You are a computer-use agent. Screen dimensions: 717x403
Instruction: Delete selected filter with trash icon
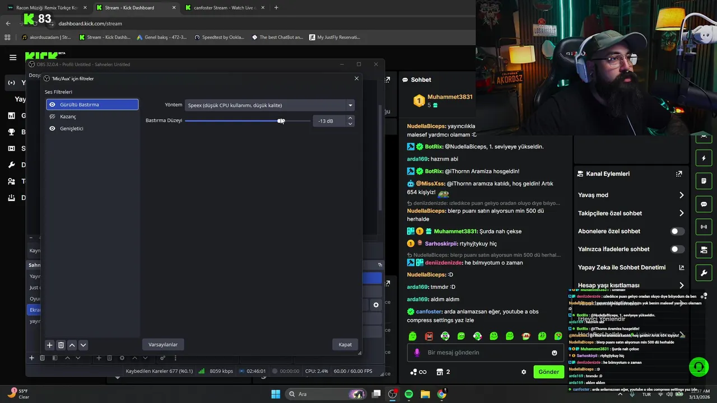61,345
